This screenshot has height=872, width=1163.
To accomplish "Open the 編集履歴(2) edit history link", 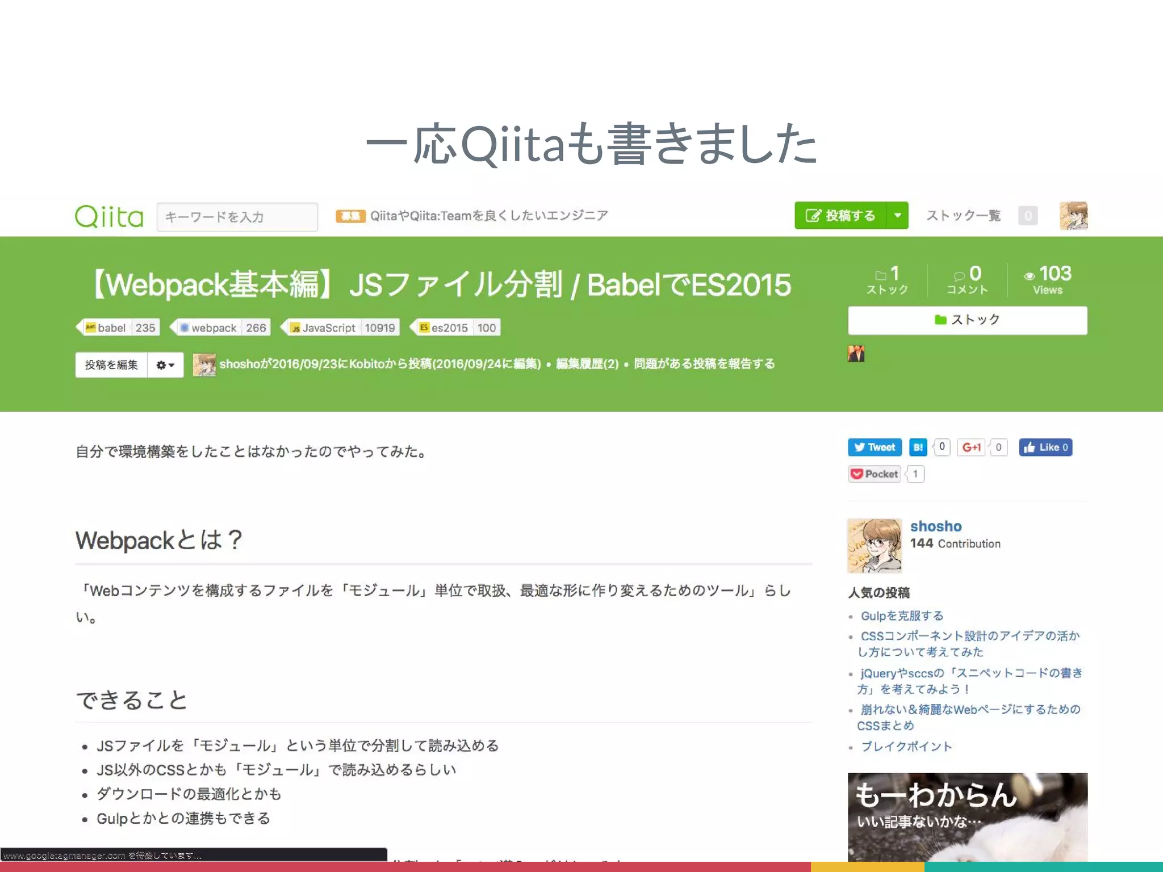I will click(587, 364).
